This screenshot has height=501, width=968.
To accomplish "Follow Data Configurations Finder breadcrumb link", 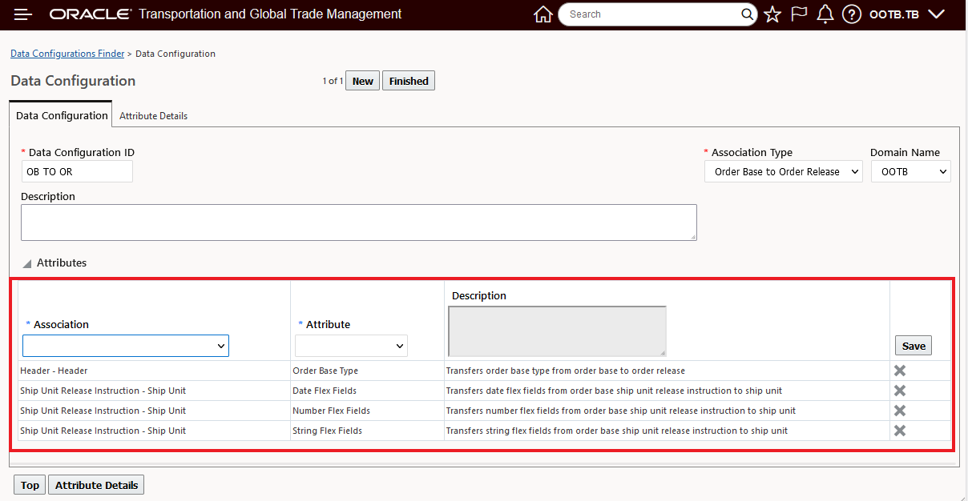I will click(67, 54).
